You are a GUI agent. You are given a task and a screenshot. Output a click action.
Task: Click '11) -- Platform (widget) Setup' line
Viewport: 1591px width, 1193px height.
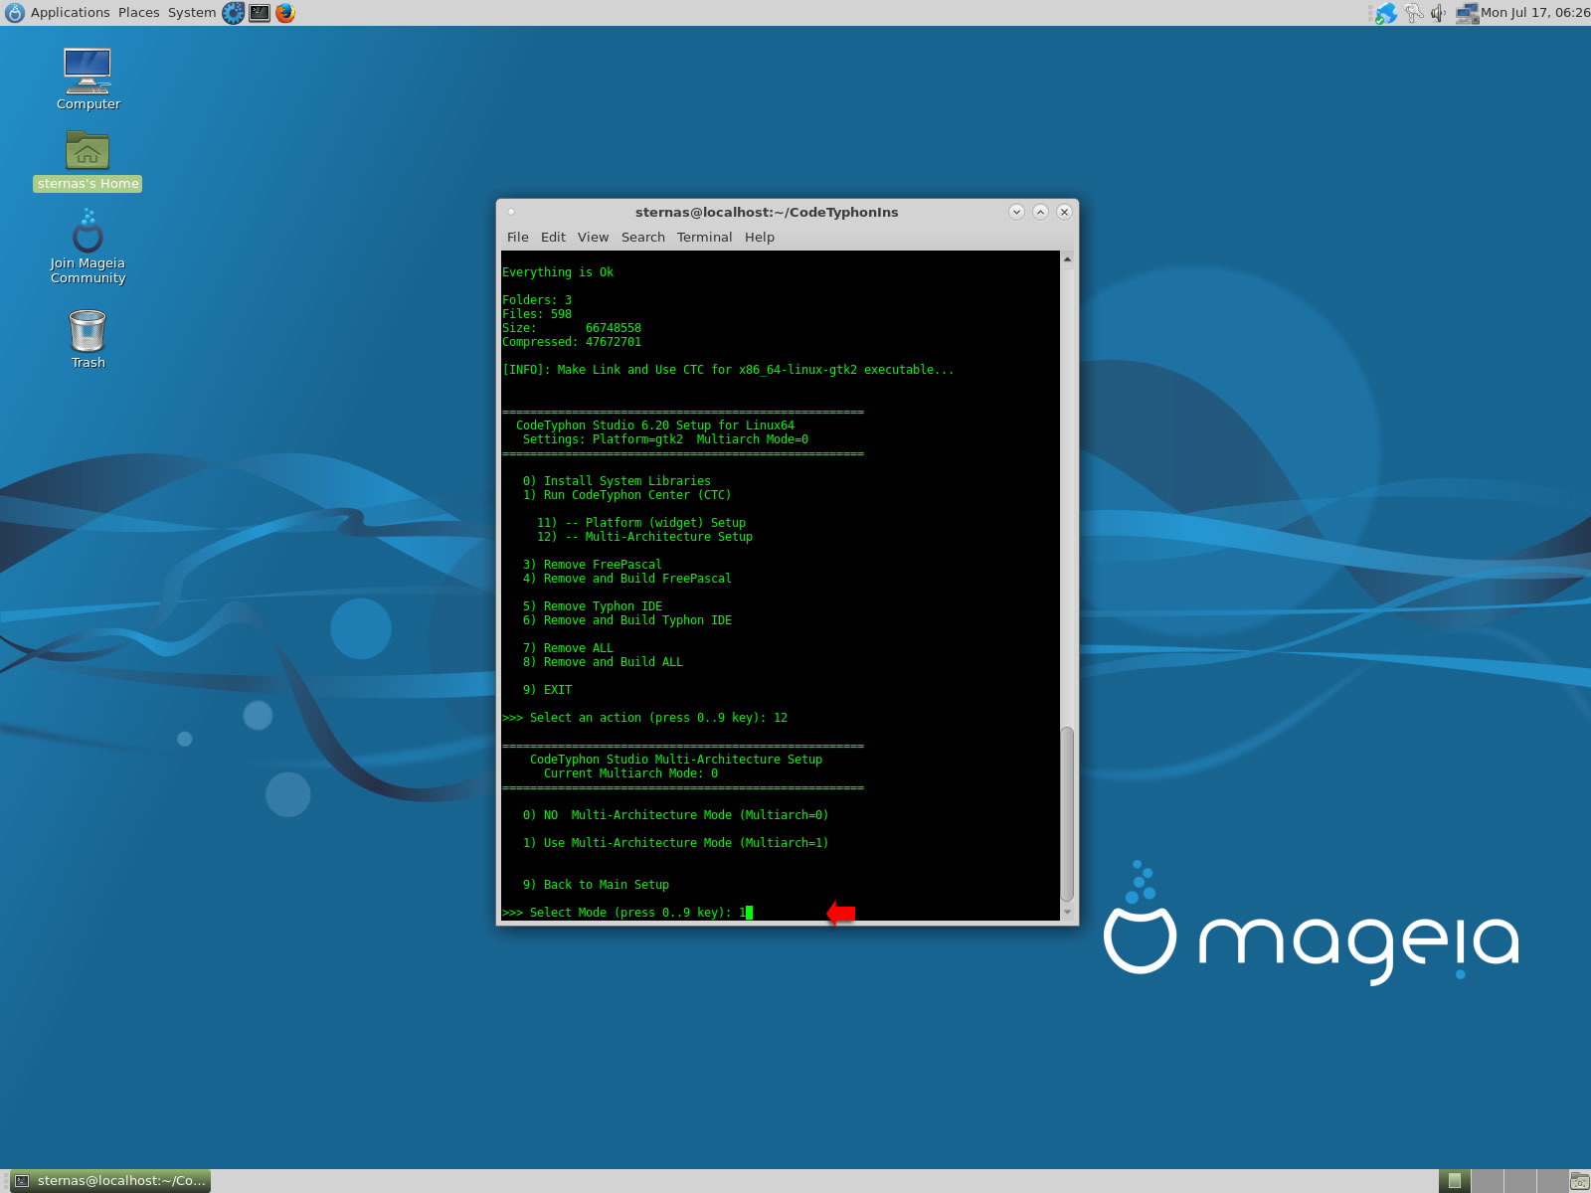click(641, 523)
